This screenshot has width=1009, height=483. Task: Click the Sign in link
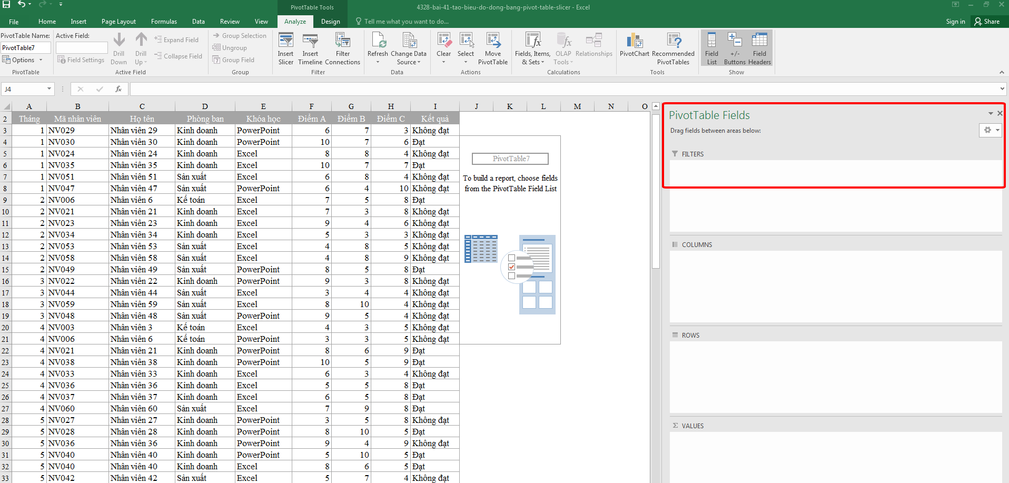955,22
